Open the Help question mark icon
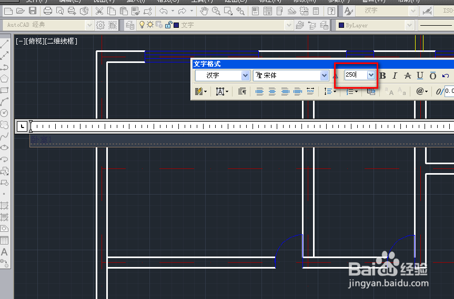 coord(331,11)
